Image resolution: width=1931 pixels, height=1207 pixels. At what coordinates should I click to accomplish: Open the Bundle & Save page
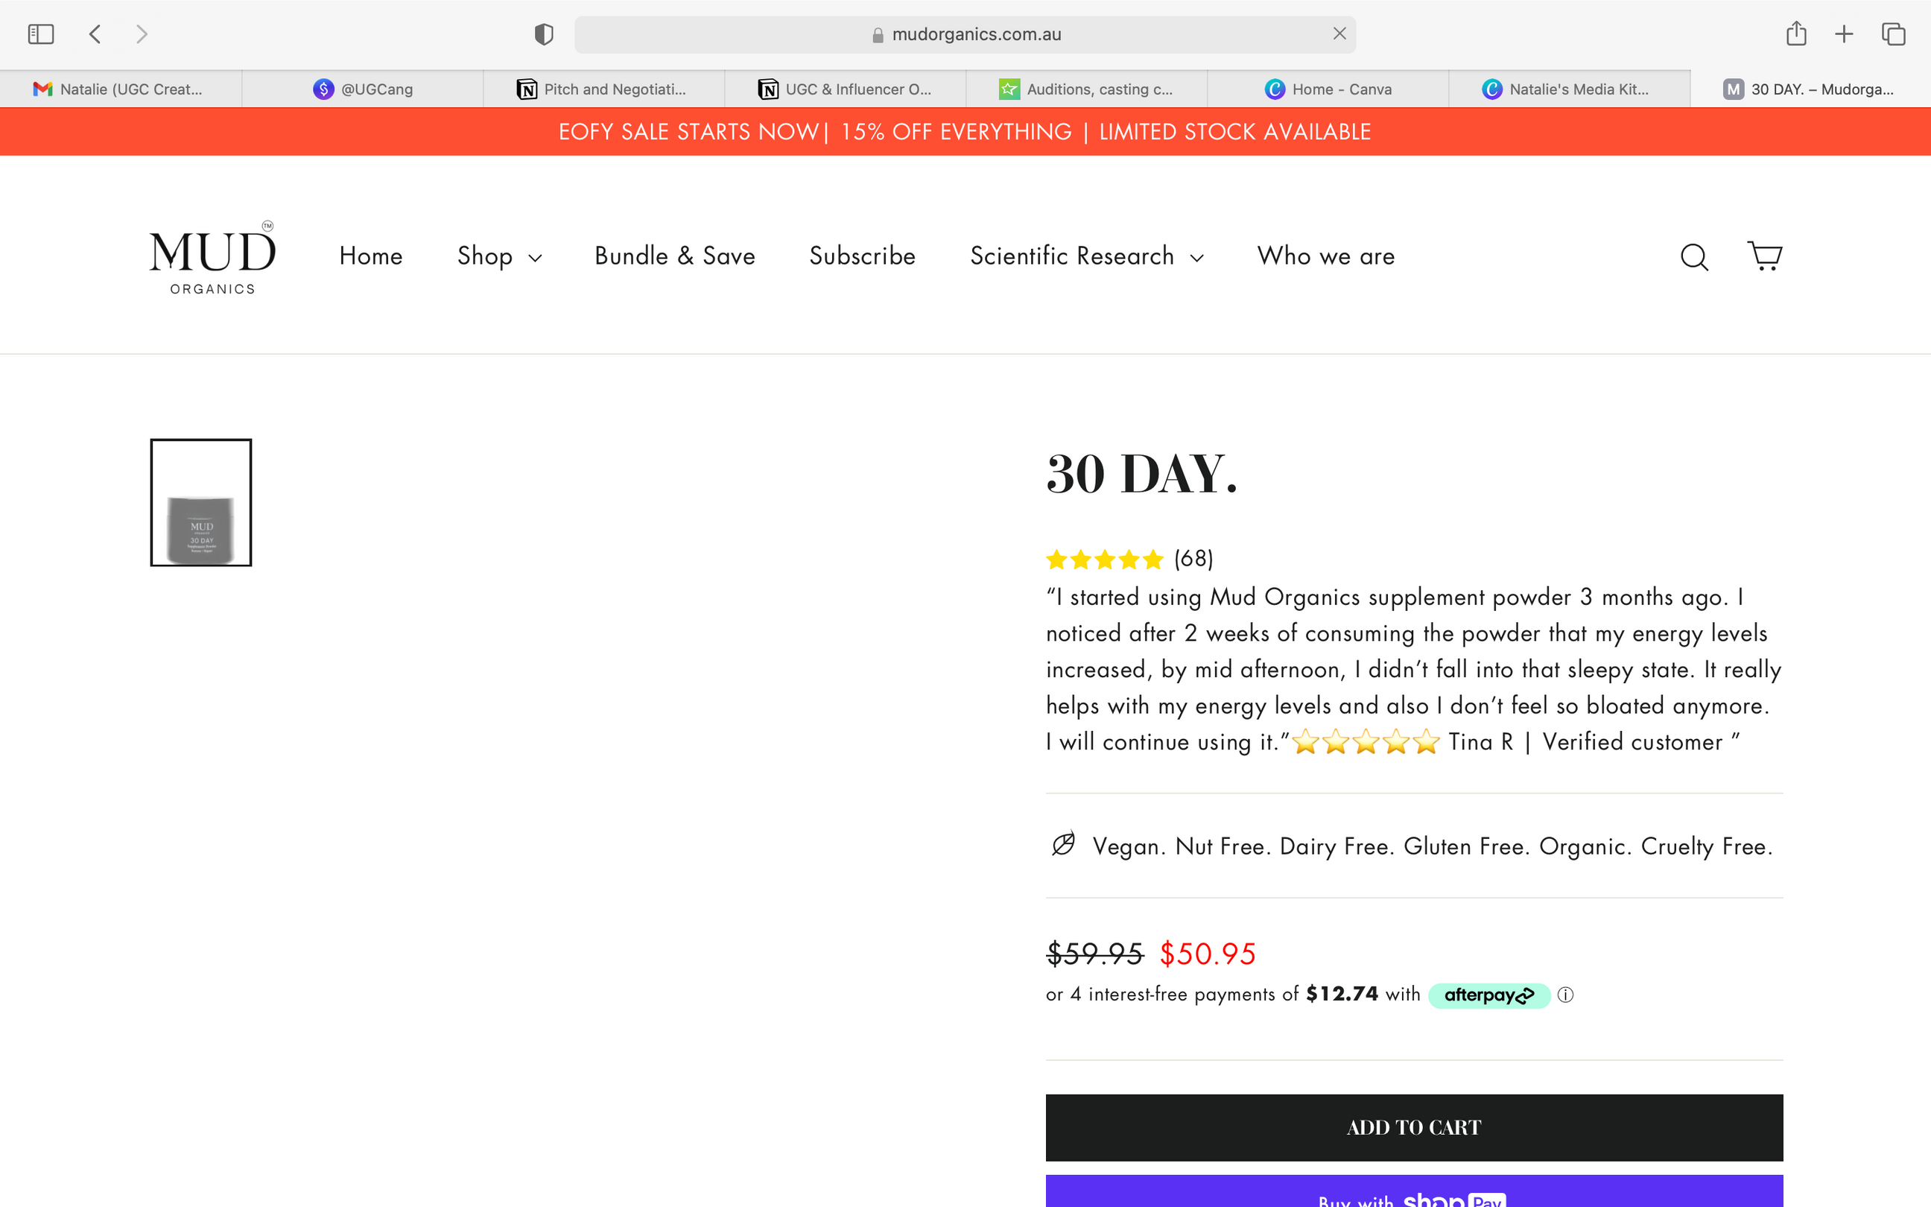pos(674,256)
